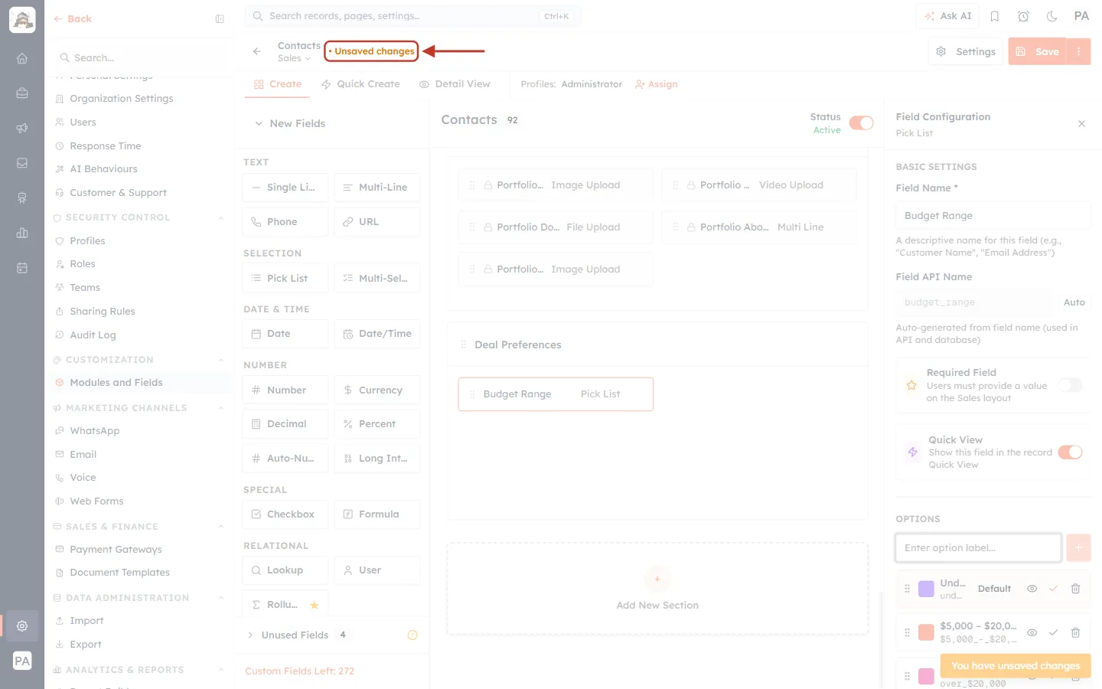Collapse the Security Control group

tap(221, 217)
